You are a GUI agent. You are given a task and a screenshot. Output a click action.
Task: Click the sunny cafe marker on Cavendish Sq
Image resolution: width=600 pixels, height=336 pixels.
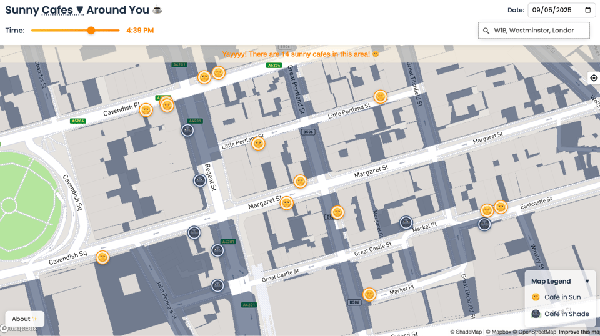102,257
